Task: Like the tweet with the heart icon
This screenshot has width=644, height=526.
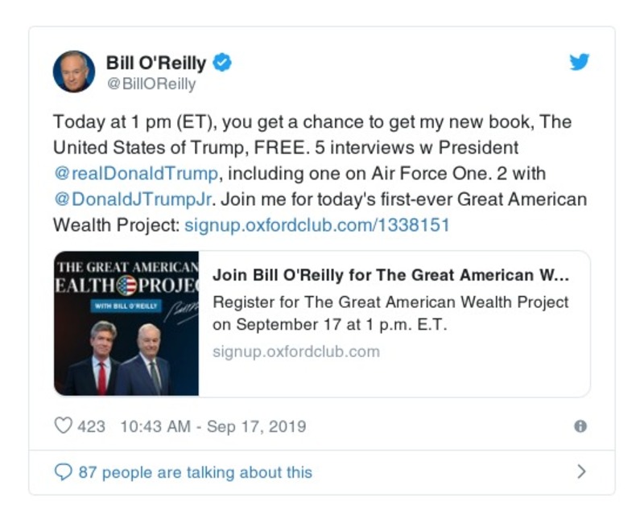Action: [63, 425]
